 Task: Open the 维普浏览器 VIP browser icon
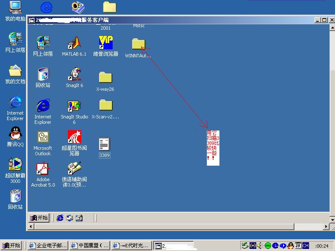pyautogui.click(x=106, y=43)
